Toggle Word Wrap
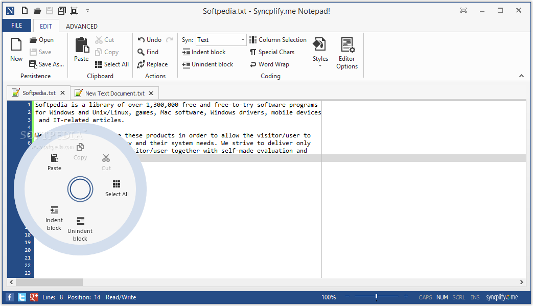Viewport: 533px width, 306px height. tap(269, 64)
